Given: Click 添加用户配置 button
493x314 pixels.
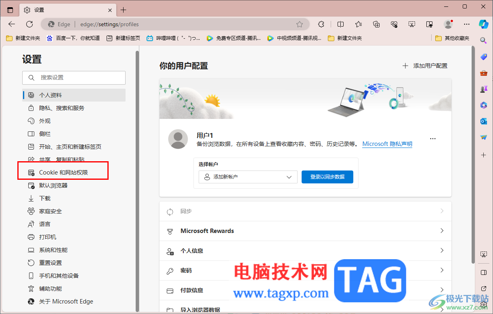Looking at the screenshot, I should click(x=425, y=66).
